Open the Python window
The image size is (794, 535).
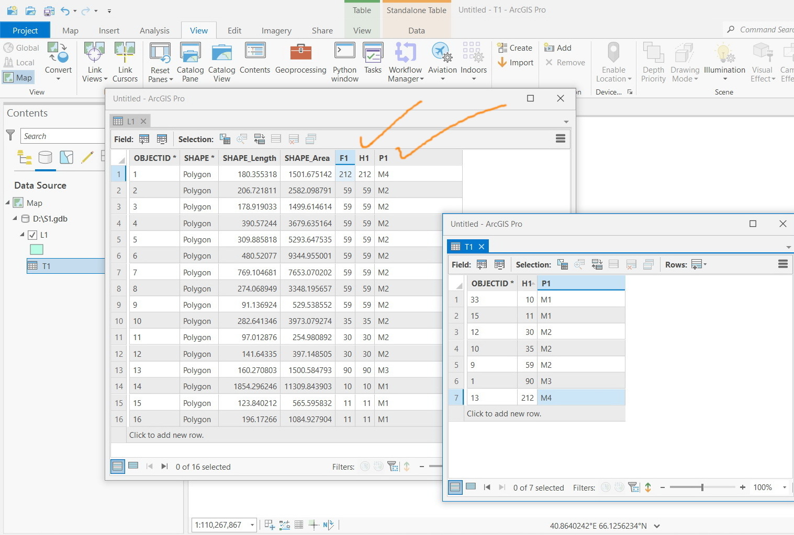coord(344,62)
